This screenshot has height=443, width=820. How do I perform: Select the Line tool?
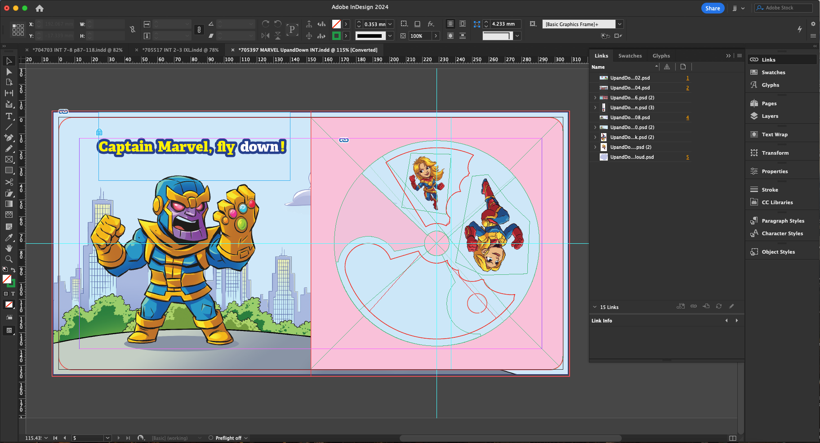point(9,127)
